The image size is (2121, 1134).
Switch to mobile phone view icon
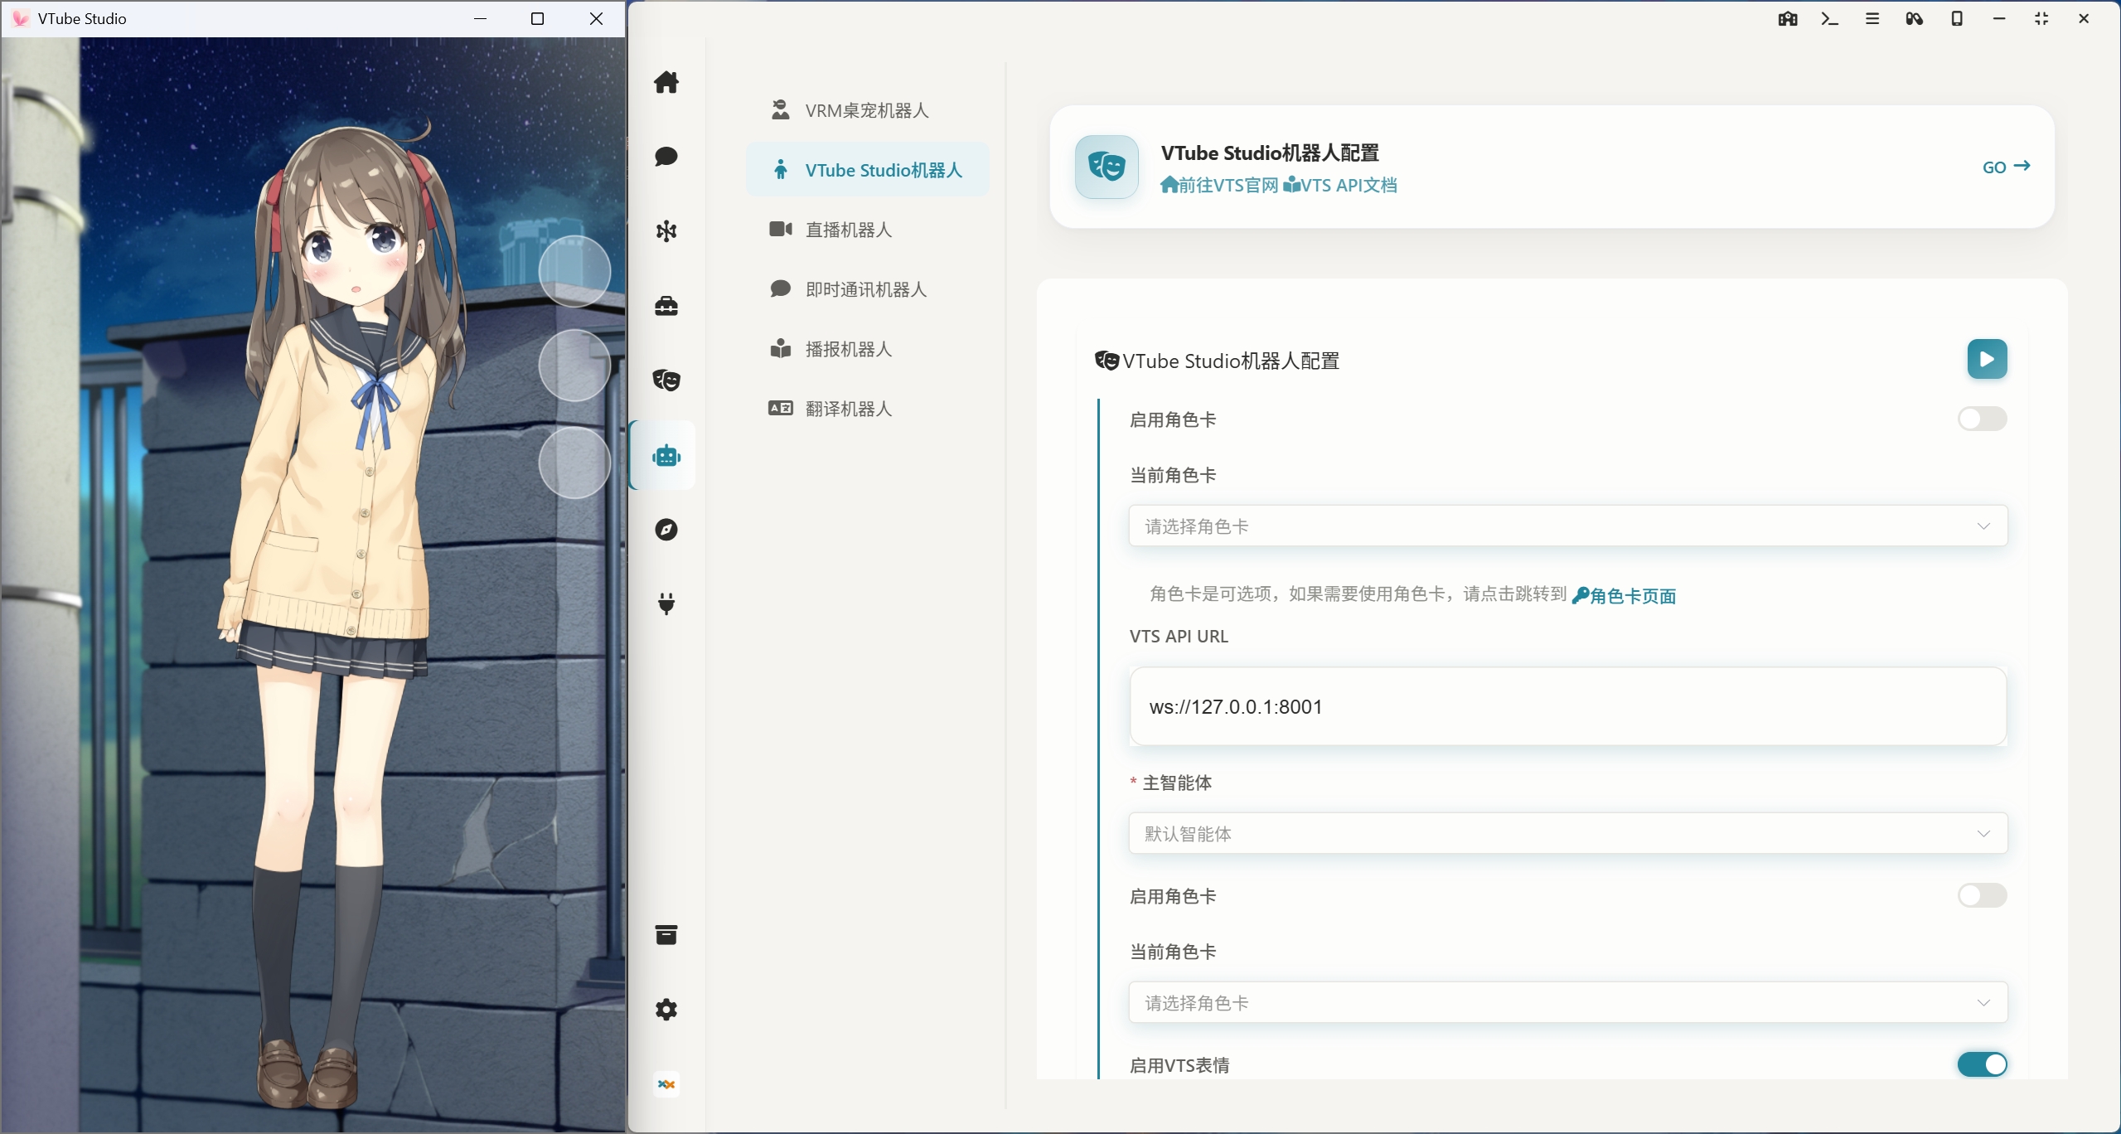(x=1957, y=18)
